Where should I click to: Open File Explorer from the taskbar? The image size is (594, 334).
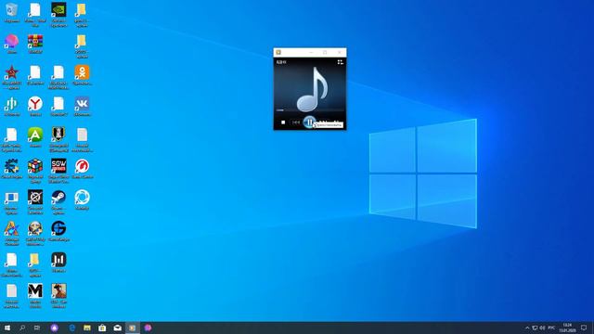pyautogui.click(x=87, y=328)
